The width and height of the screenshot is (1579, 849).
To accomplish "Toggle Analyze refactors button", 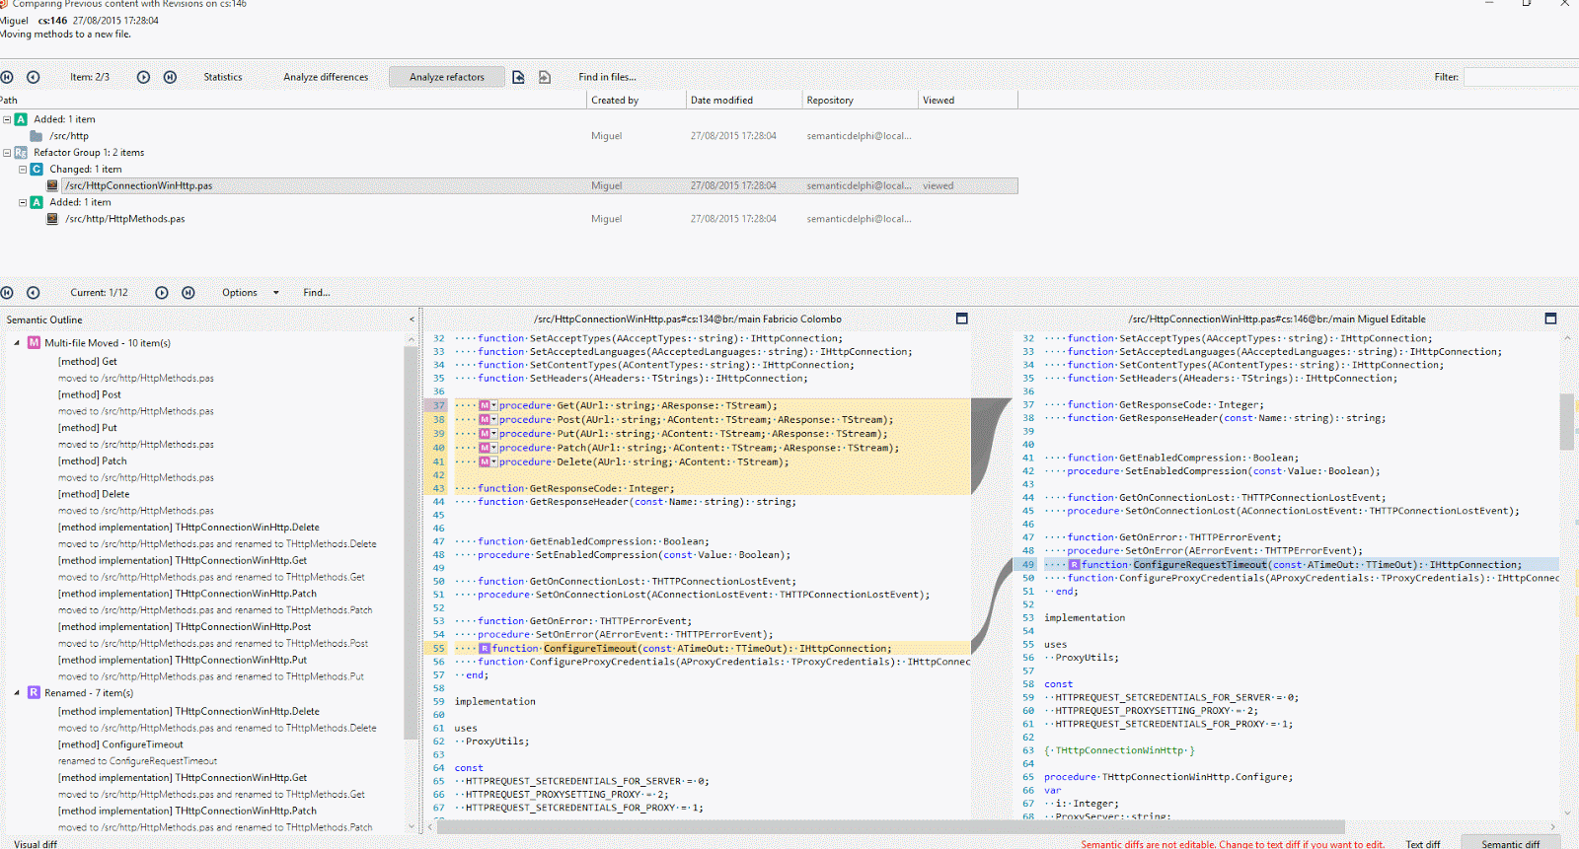I will [447, 77].
